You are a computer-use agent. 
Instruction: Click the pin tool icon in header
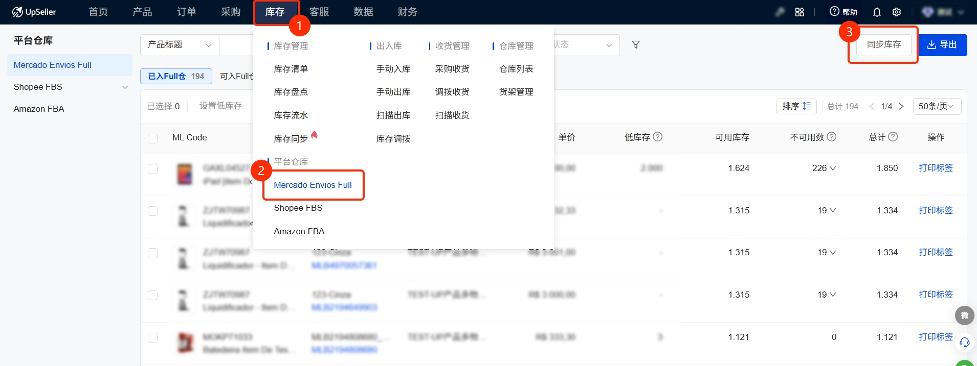coord(780,12)
